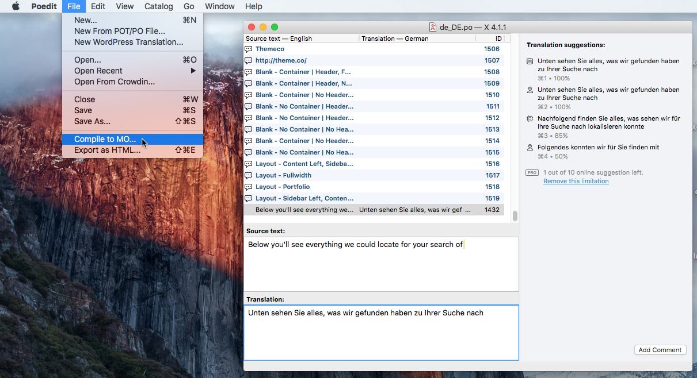The height and width of the screenshot is (378, 697).
Task: Click the Add Comment button
Action: 660,350
